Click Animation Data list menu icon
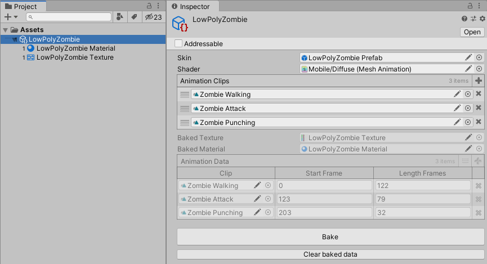The width and height of the screenshot is (487, 264). (x=465, y=161)
